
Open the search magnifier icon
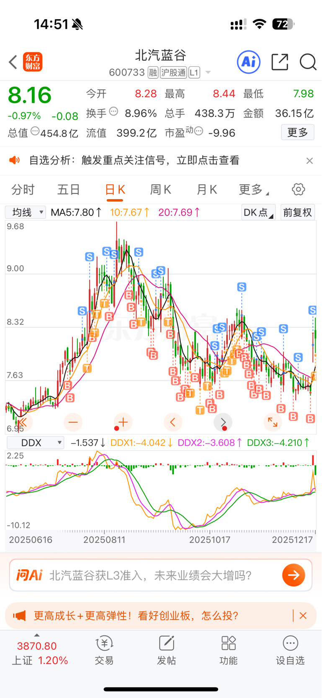[308, 62]
